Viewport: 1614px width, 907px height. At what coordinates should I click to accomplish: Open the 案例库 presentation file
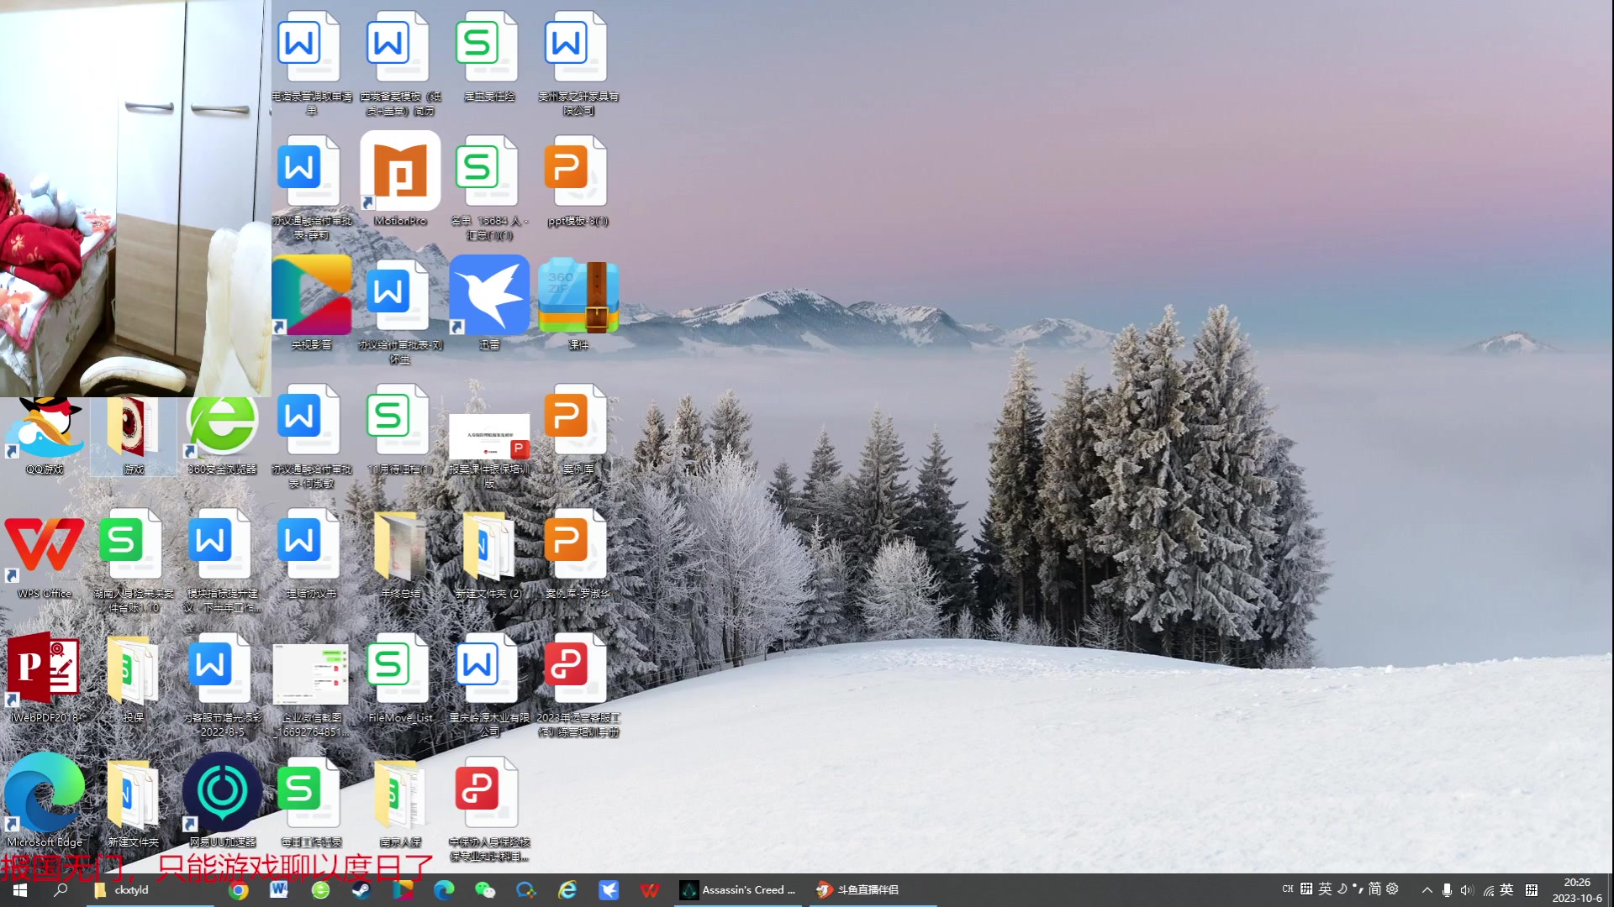pyautogui.click(x=578, y=427)
